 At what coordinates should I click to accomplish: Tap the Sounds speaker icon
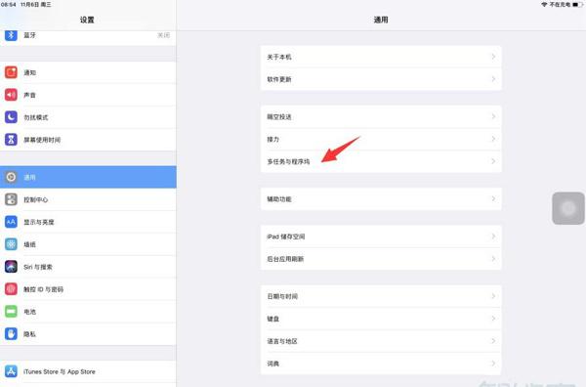coord(11,95)
